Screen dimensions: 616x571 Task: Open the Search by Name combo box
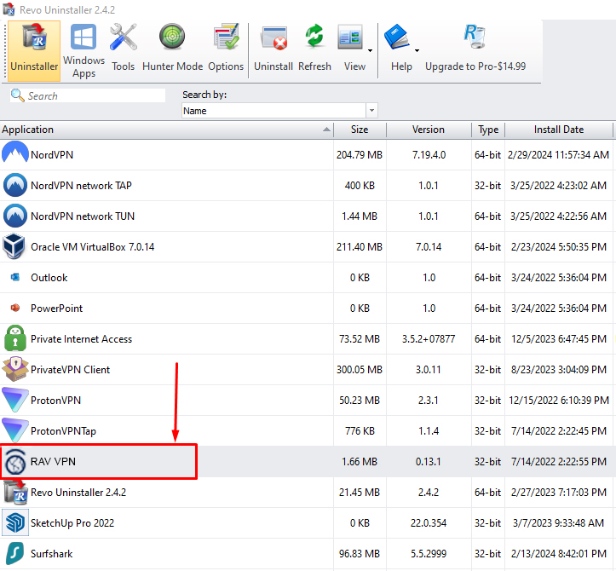pos(279,111)
